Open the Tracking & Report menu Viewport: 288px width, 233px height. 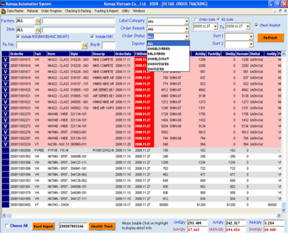[107, 11]
